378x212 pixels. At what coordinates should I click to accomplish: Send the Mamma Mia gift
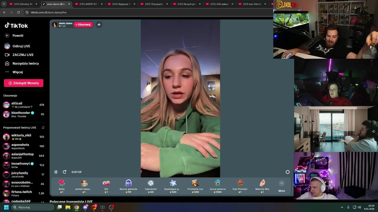pos(262,186)
